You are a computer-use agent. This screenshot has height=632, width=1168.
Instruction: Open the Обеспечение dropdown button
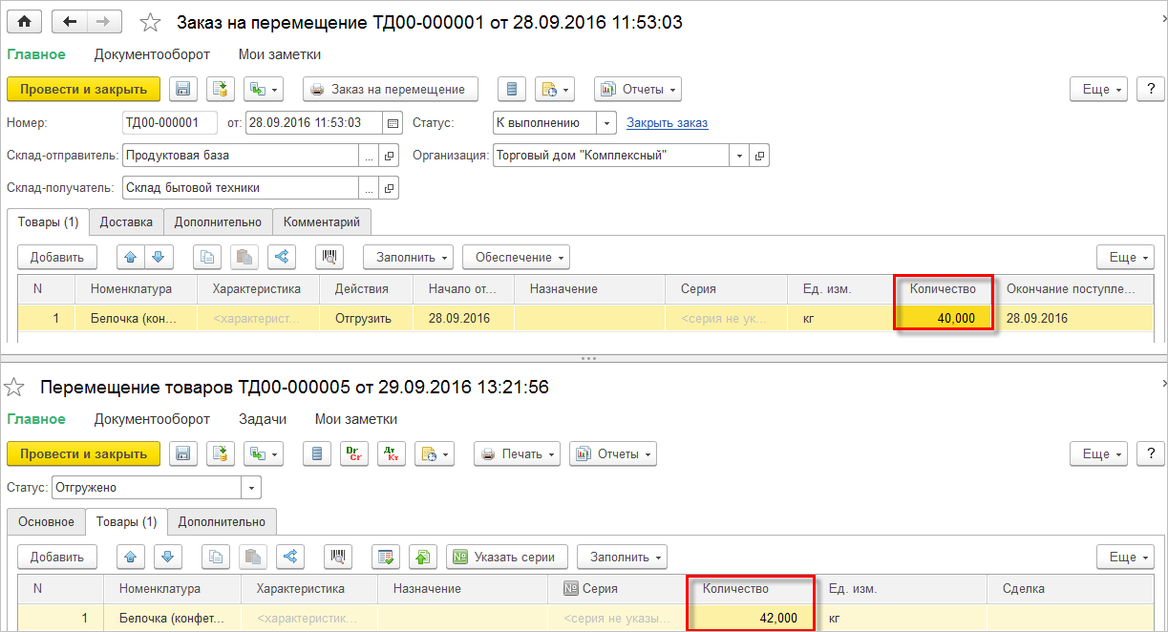(x=516, y=257)
